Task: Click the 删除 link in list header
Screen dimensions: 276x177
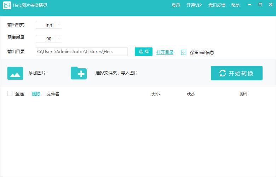Action: 36,94
